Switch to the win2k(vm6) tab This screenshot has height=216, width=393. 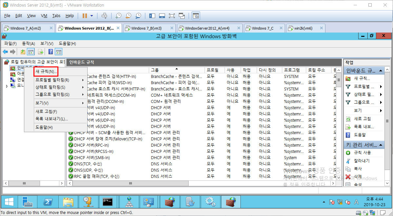point(303,28)
